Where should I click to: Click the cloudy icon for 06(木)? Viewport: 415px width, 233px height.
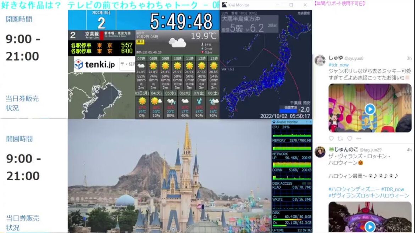tap(185, 101)
